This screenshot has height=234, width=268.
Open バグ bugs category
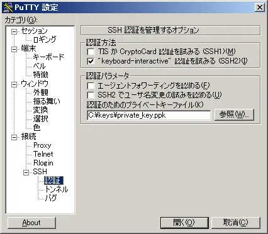pyautogui.click(x=51, y=198)
